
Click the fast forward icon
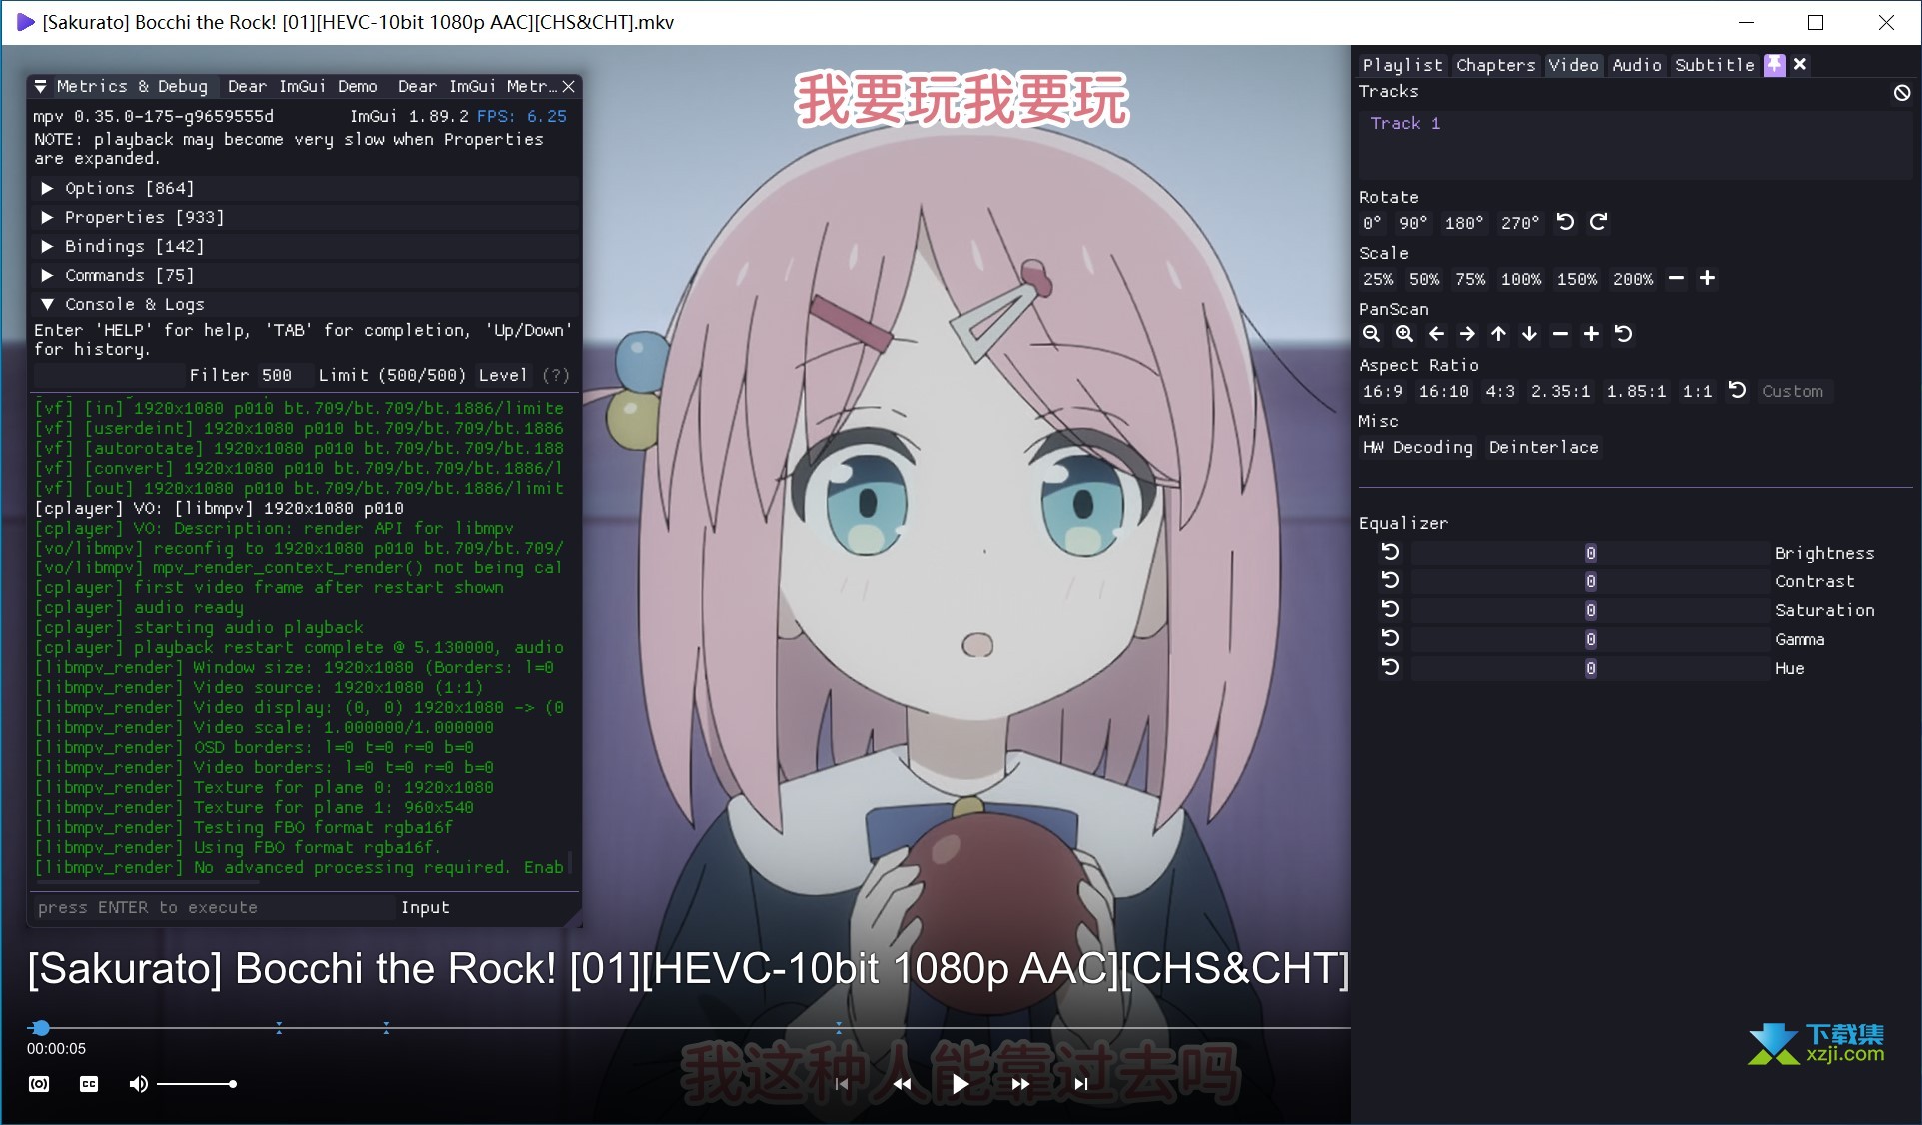(x=1019, y=1084)
